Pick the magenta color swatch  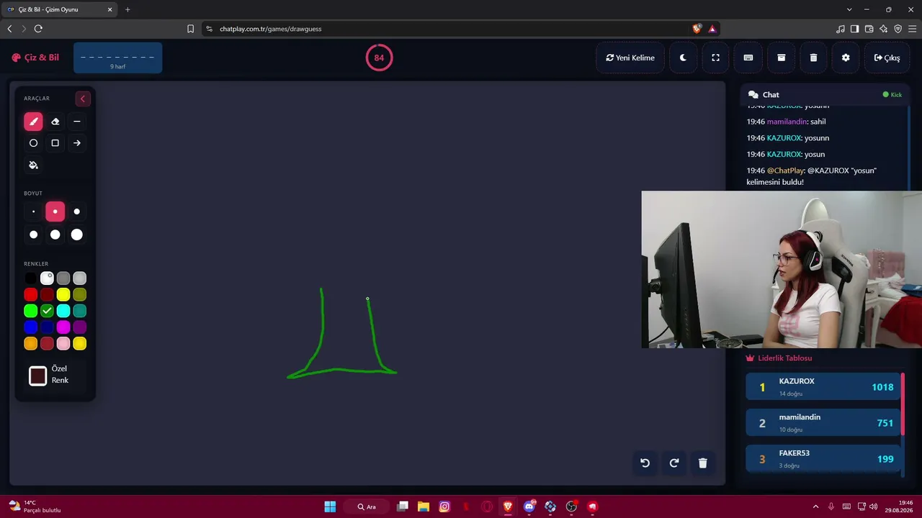point(63,327)
